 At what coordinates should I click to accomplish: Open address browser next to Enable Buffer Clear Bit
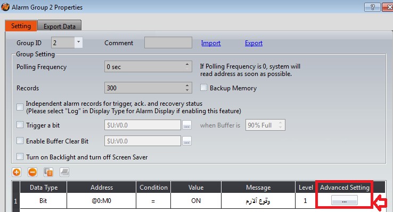186,141
